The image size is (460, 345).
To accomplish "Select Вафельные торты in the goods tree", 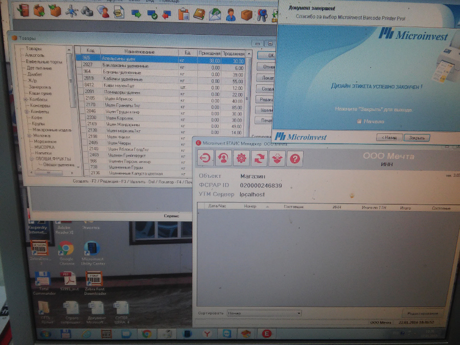I will (x=44, y=62).
